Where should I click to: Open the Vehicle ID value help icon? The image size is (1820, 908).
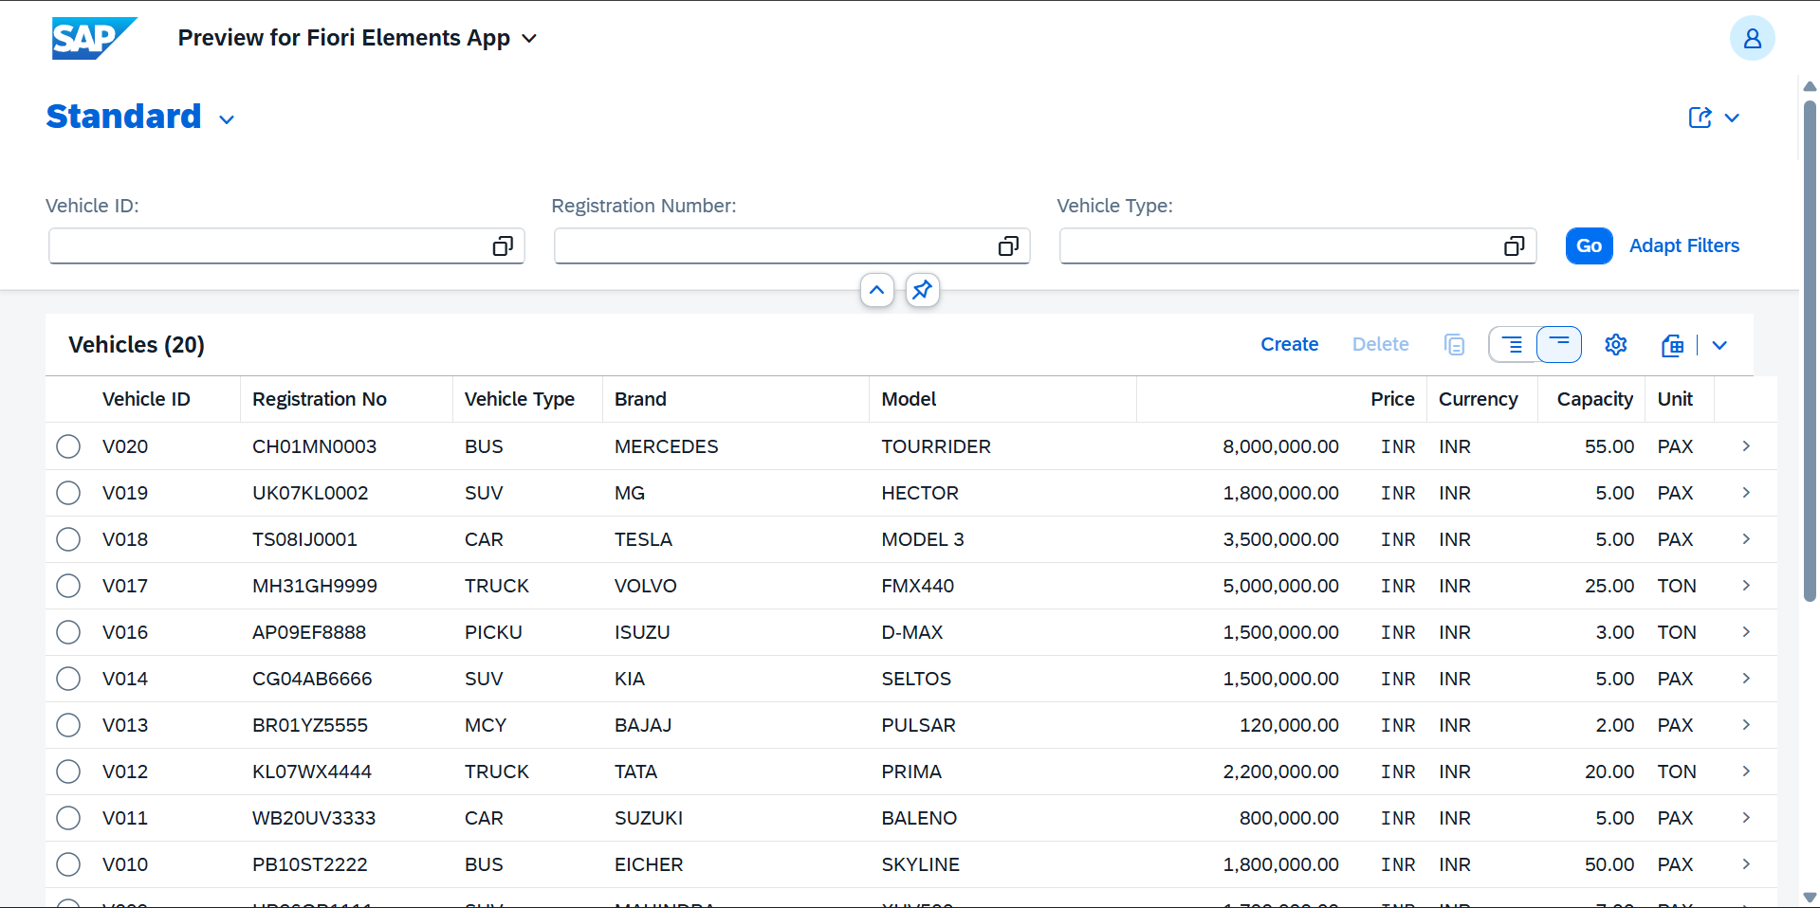tap(503, 246)
